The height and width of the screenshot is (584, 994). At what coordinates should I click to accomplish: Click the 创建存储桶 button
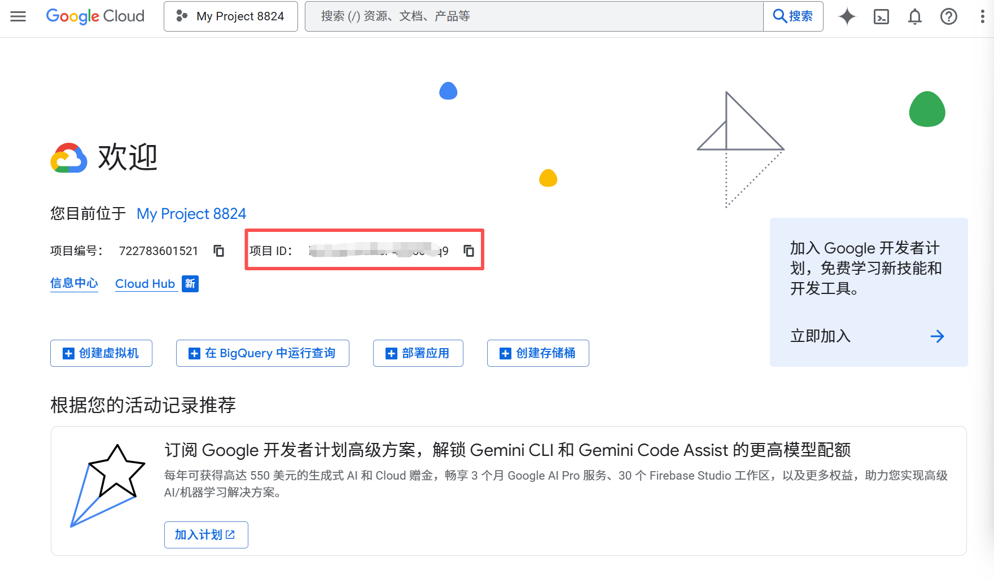tap(538, 353)
